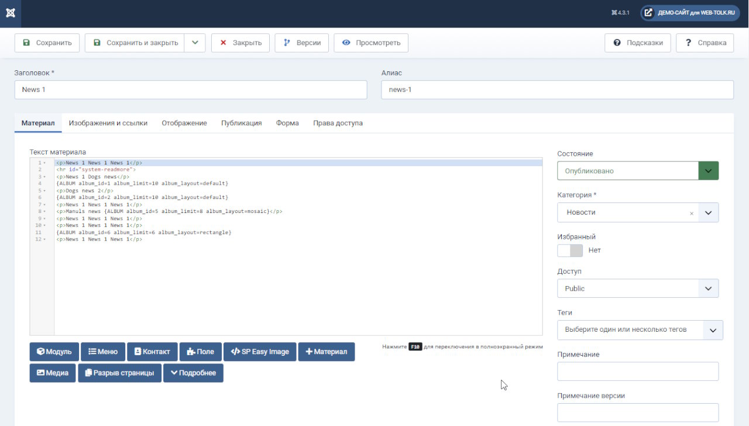Collapse code fold arrow on line 7
The width and height of the screenshot is (749, 426).
tap(44, 205)
